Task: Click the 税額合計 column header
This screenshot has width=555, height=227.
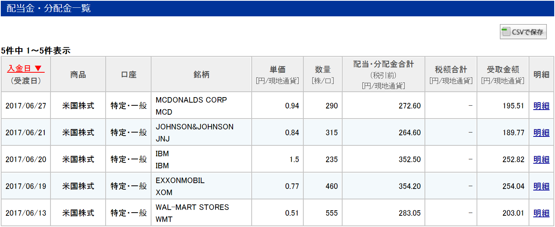Action: click(x=451, y=75)
